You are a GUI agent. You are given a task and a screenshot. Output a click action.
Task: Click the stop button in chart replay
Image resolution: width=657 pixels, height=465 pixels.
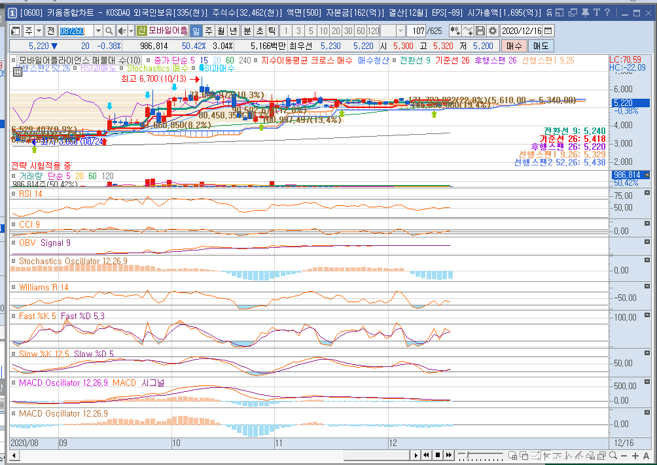[x=437, y=455]
